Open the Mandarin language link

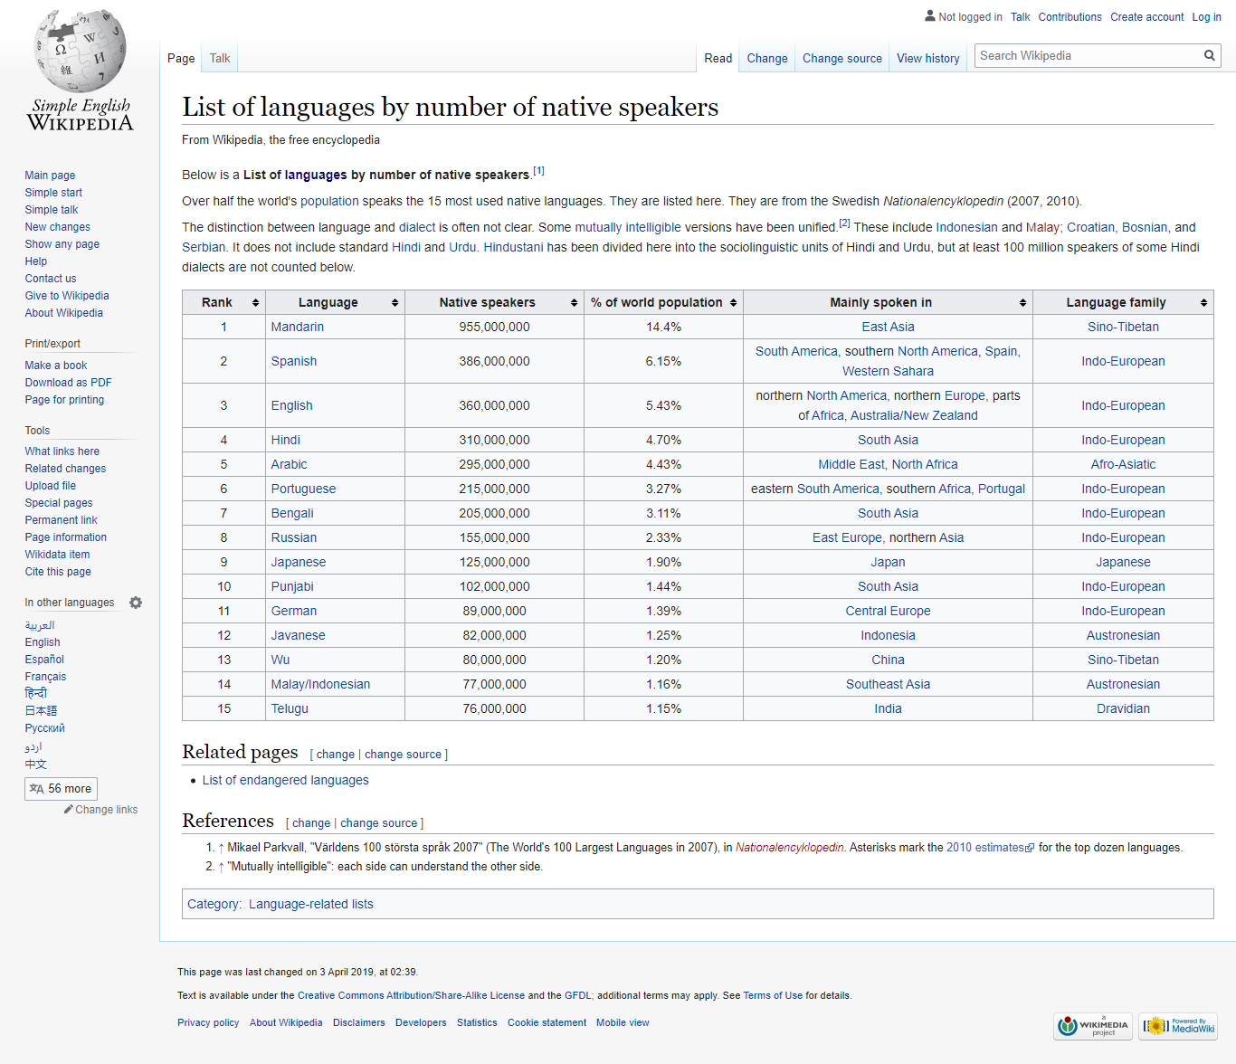pyautogui.click(x=298, y=327)
